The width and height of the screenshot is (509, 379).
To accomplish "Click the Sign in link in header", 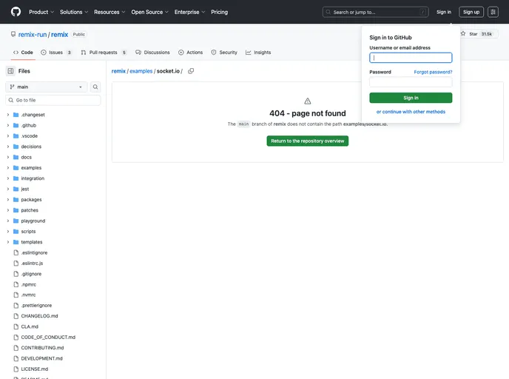I will click(x=444, y=12).
